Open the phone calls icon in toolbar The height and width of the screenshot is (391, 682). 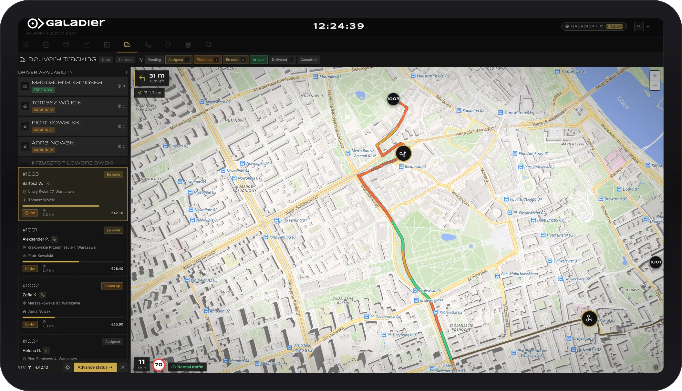148,45
